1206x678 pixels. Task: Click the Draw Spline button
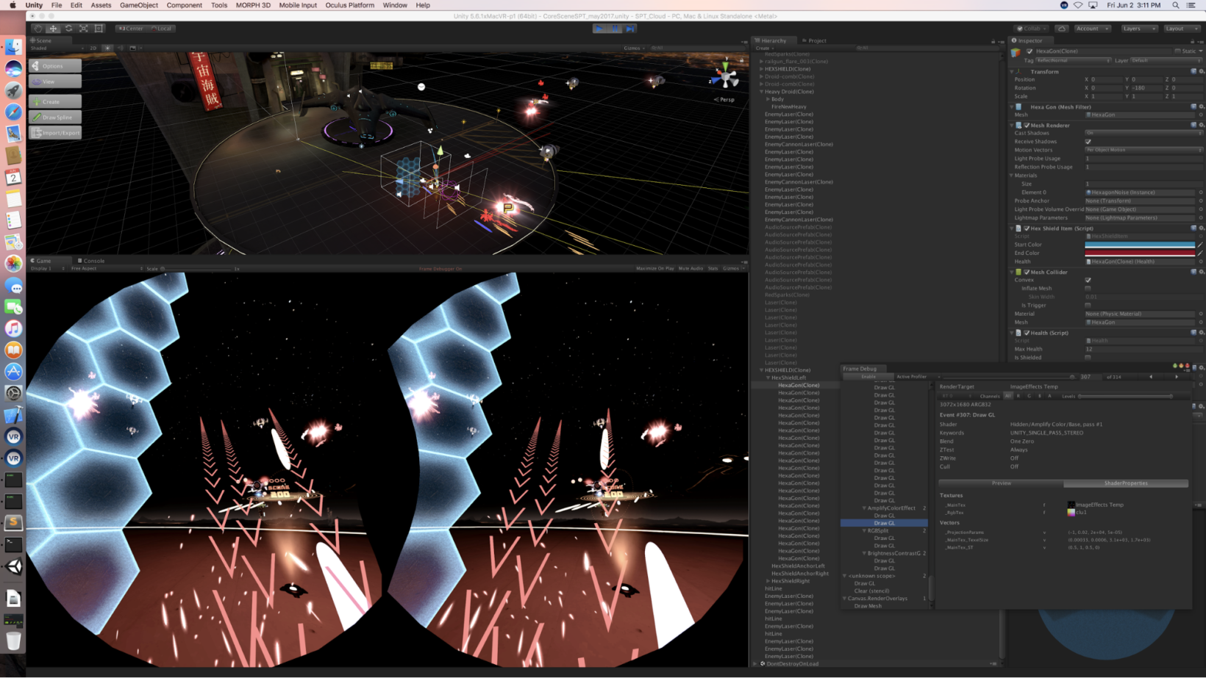(56, 118)
